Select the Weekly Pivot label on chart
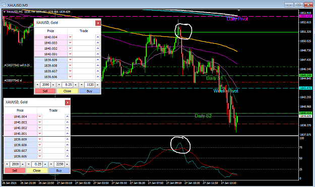The image size is (315, 187). click(x=226, y=91)
